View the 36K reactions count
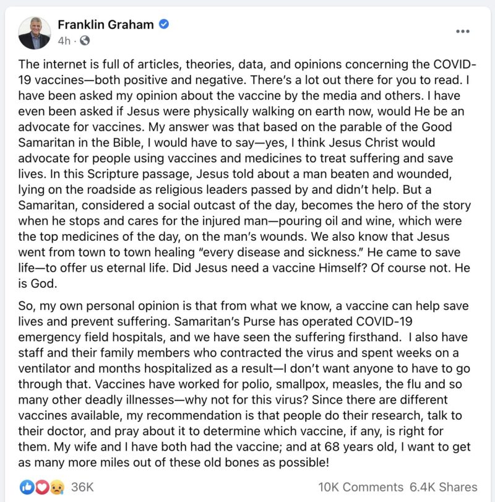The height and width of the screenshot is (502, 495). [82, 487]
